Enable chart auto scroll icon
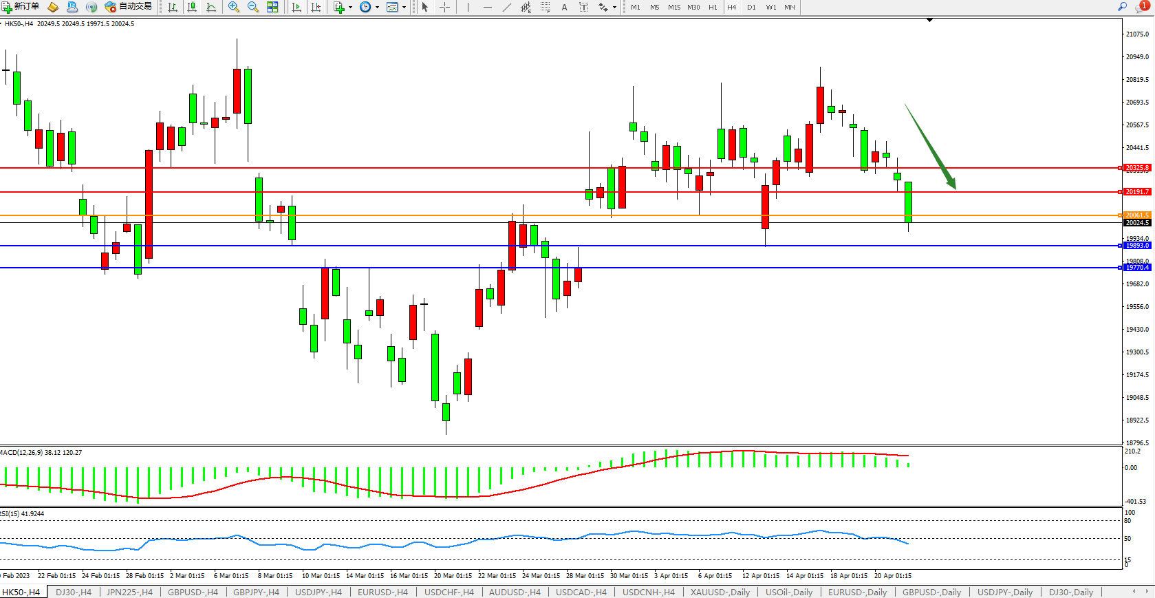The width and height of the screenshot is (1155, 598). [x=296, y=7]
